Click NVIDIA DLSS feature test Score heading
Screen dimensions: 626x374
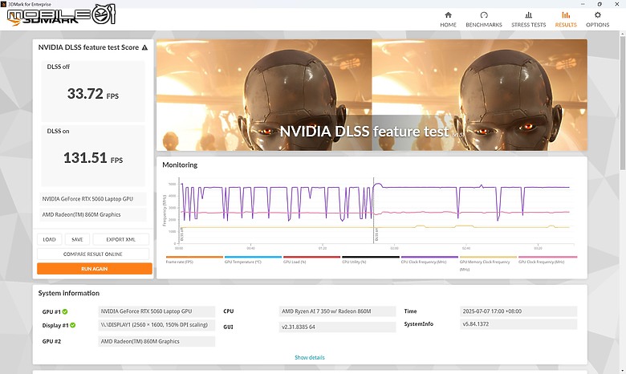tap(88, 47)
